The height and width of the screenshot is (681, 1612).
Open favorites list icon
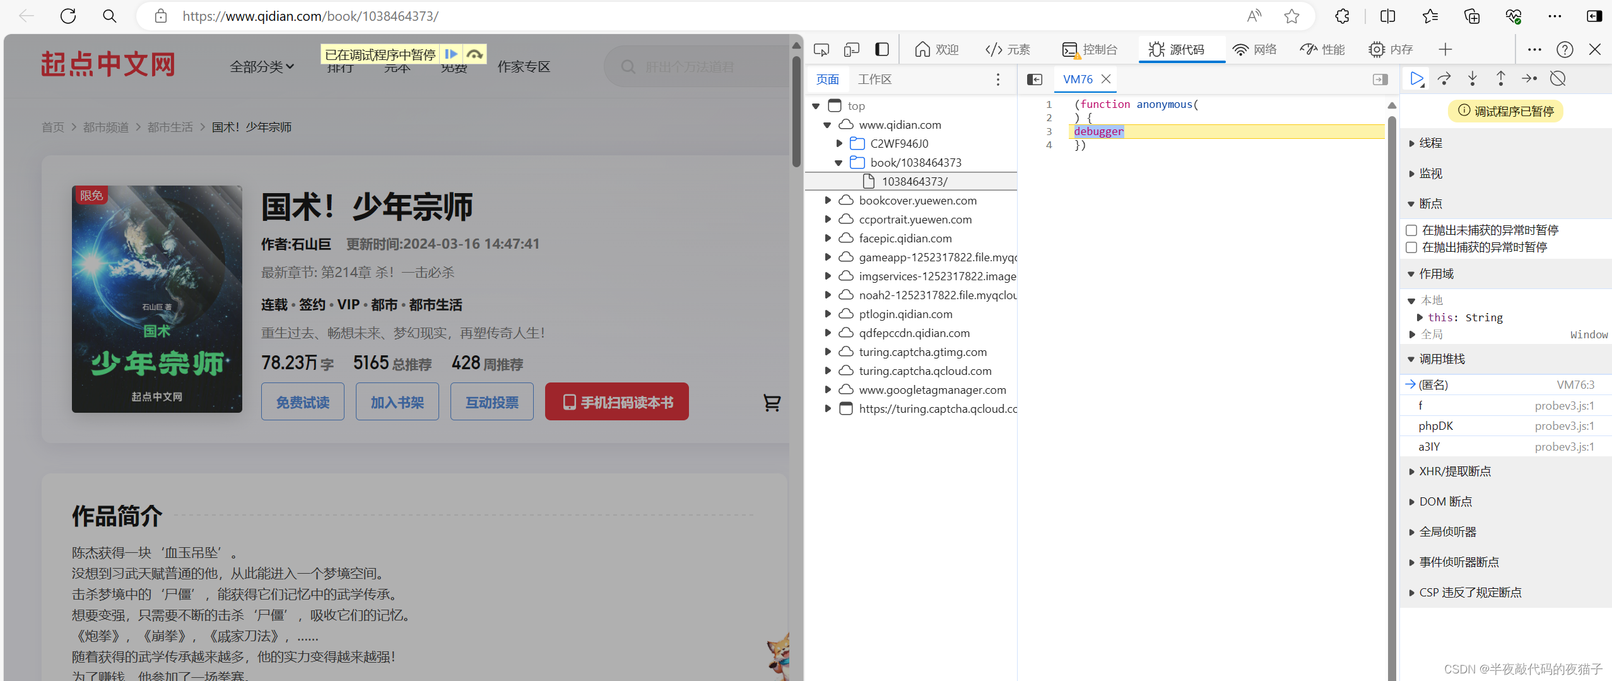coord(1430,16)
